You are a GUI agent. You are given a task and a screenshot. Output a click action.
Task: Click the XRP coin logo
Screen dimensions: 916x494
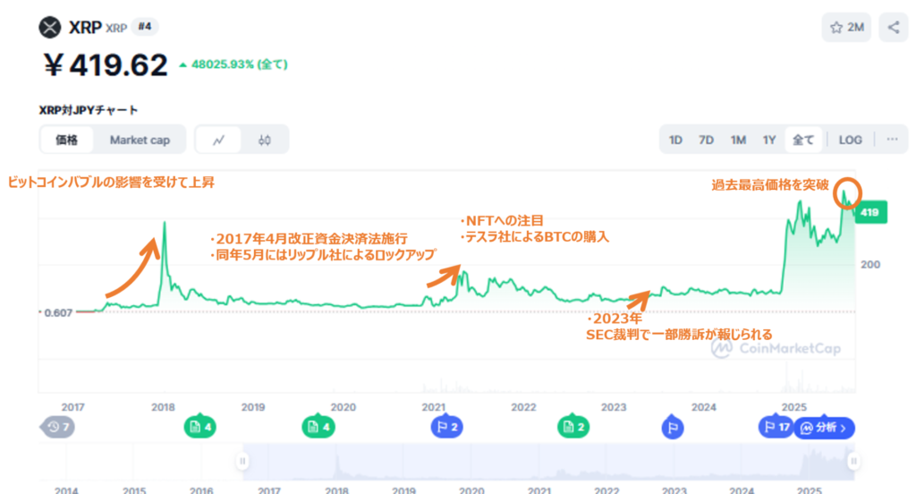(x=49, y=27)
